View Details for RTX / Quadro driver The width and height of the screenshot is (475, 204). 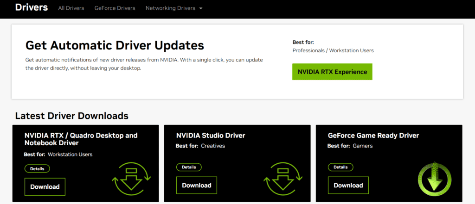pyautogui.click(x=37, y=169)
